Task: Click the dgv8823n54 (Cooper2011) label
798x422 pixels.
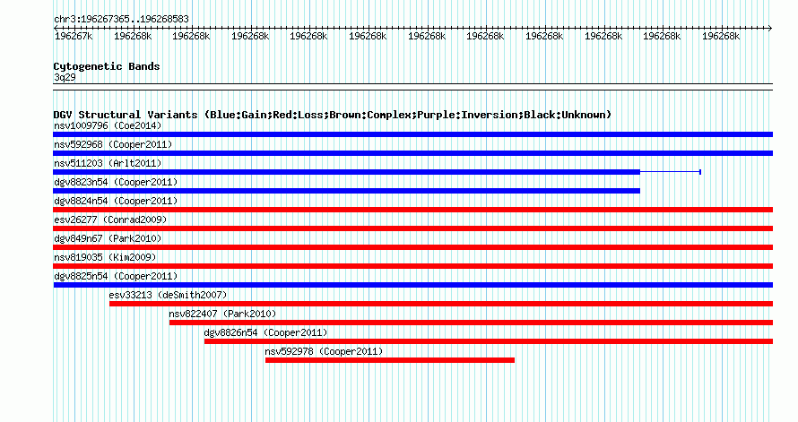Action: coord(116,182)
